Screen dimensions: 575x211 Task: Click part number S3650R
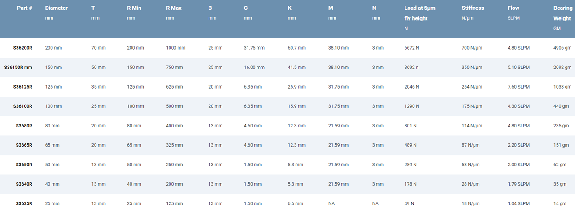[x=24, y=165]
